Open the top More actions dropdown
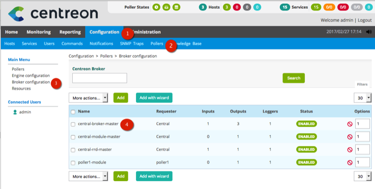The image size is (375, 189). [x=89, y=98]
